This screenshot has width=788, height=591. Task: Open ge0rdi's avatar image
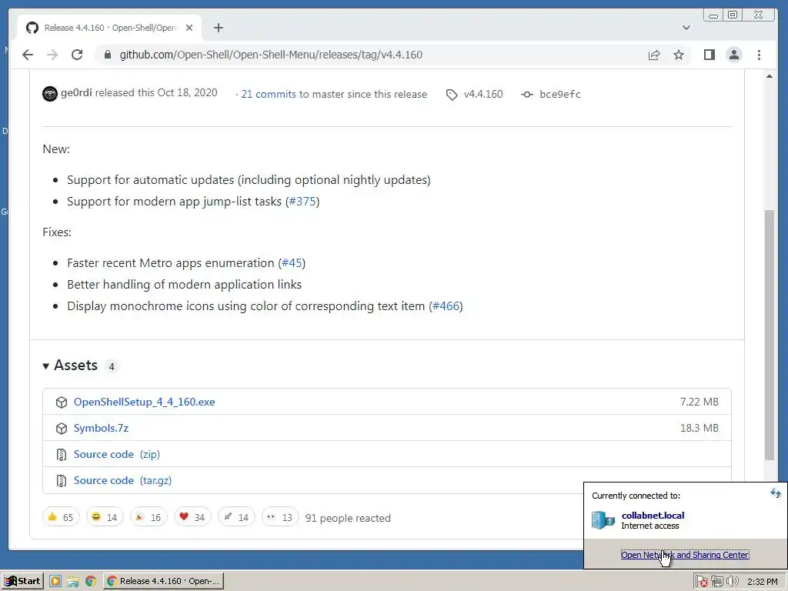click(50, 93)
